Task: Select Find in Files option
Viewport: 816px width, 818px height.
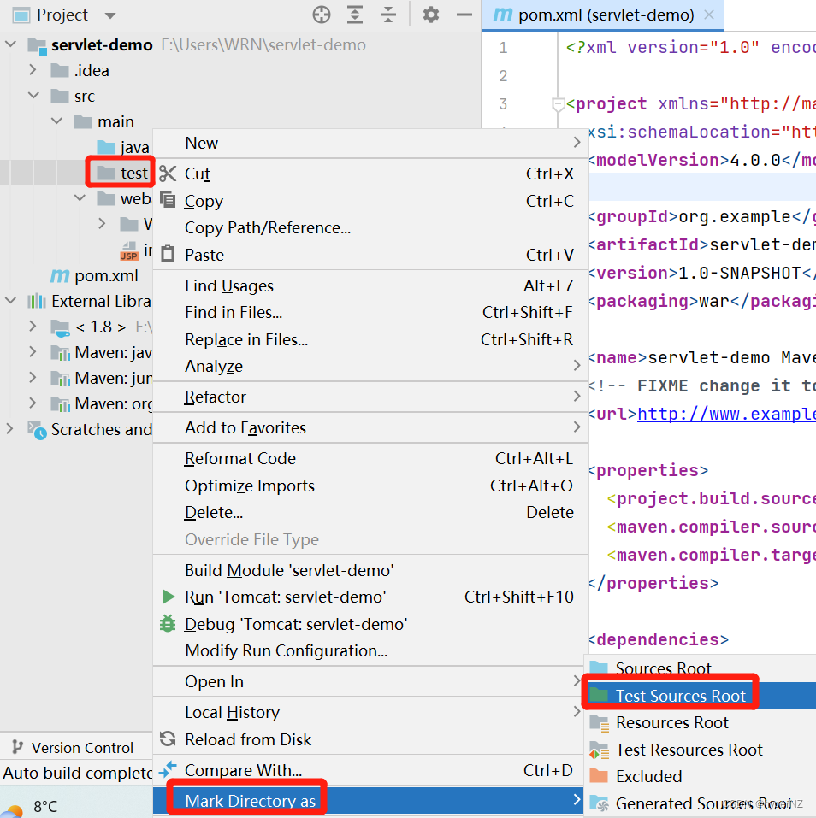Action: (370, 313)
